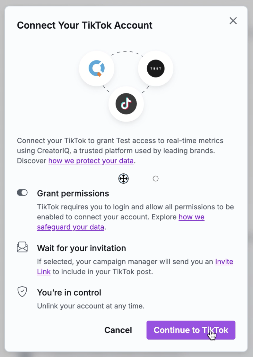Click the 'Connect your TikTok to grant' paragraph
253x357 pixels.
[x=120, y=151]
